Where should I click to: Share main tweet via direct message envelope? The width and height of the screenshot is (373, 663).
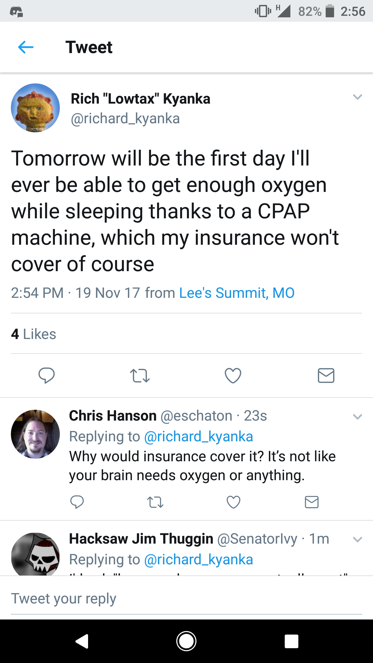coord(326,375)
